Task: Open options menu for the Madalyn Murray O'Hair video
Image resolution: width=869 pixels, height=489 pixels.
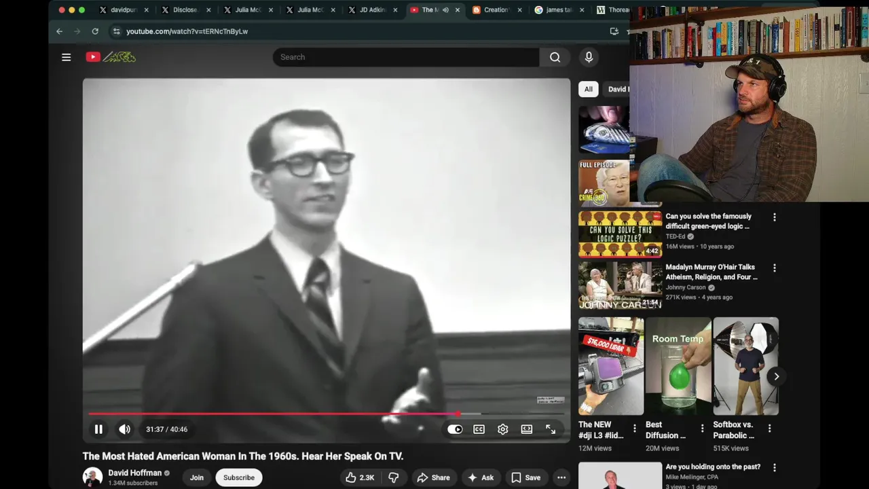Action: [774, 268]
